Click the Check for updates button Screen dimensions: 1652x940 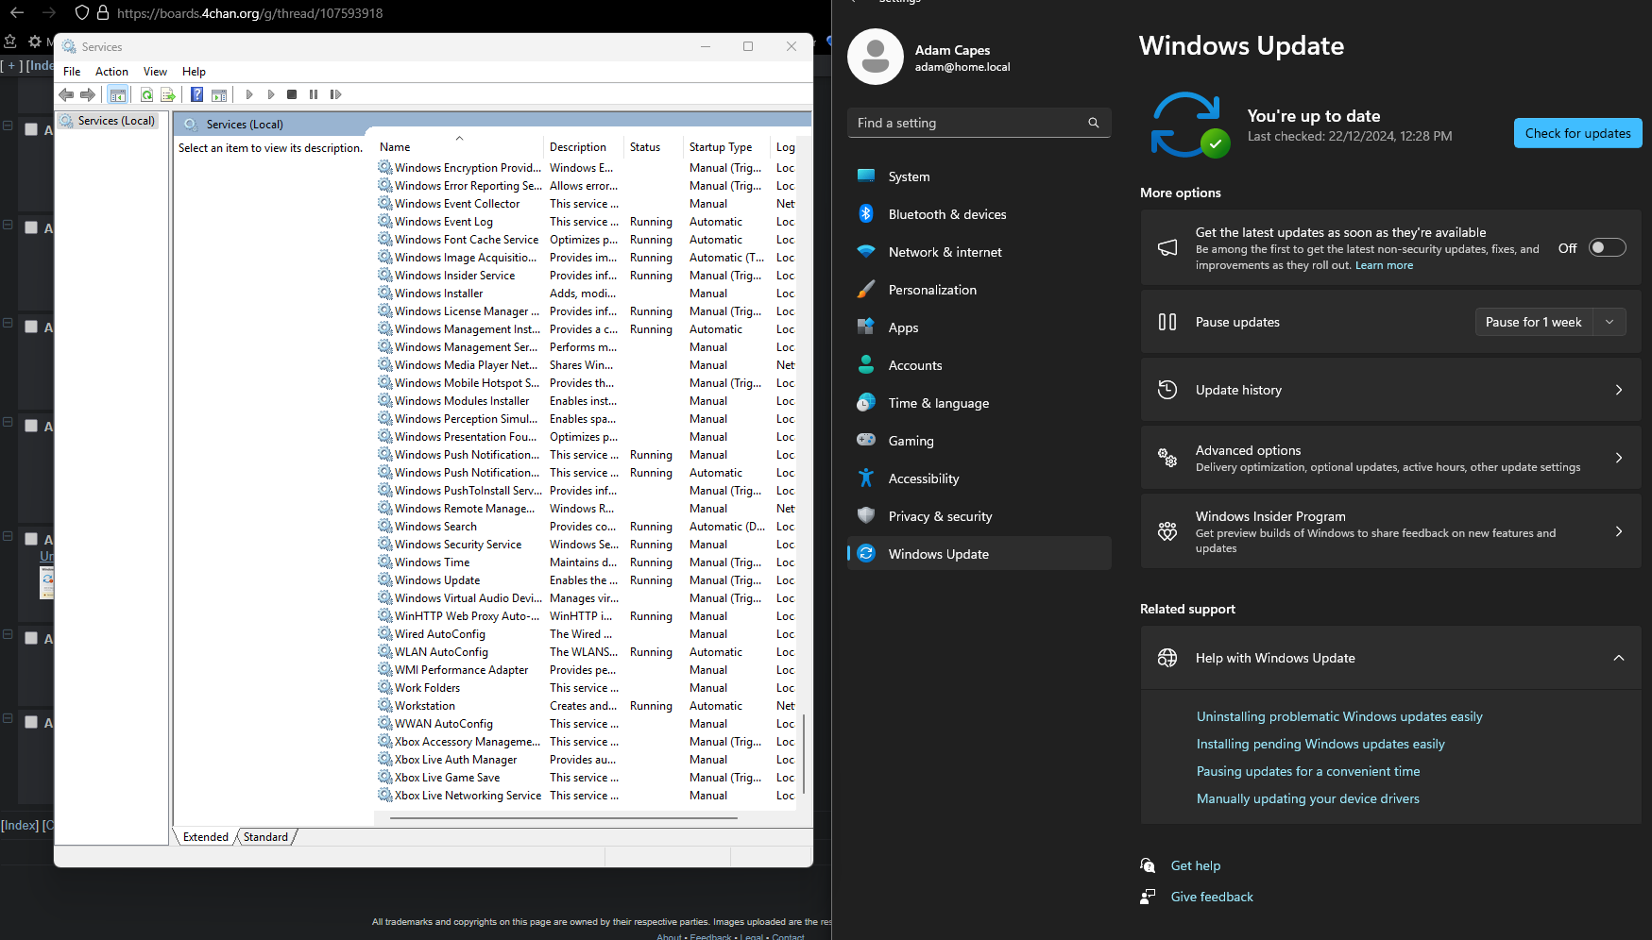coord(1577,133)
